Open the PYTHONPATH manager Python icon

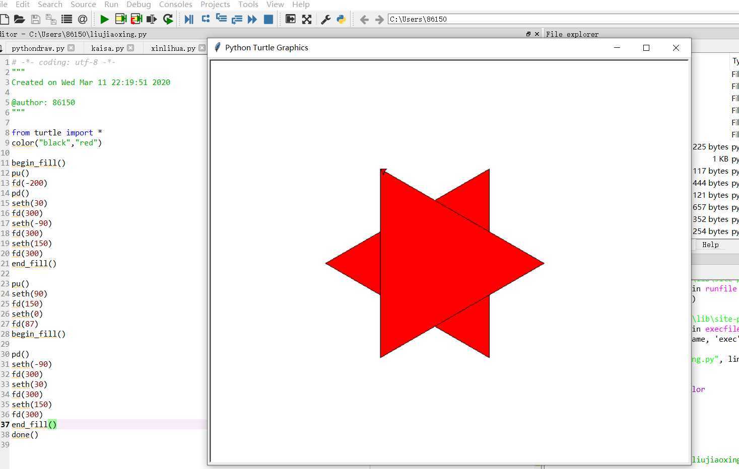(x=341, y=19)
